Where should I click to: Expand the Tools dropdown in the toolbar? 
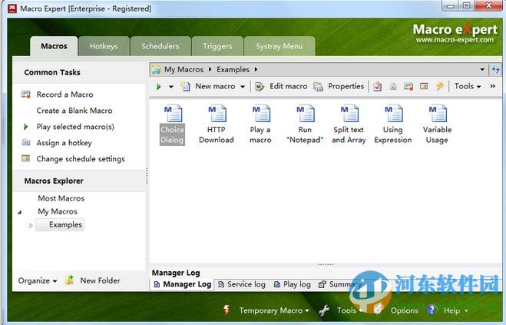pos(468,87)
